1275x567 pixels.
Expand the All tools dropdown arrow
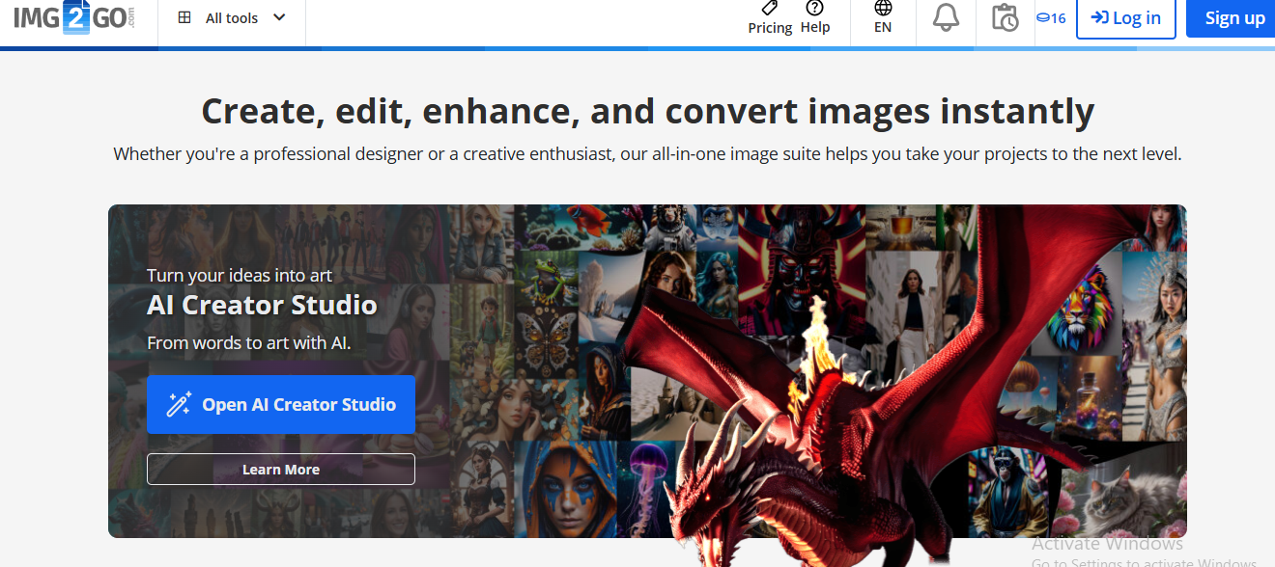pyautogui.click(x=279, y=17)
